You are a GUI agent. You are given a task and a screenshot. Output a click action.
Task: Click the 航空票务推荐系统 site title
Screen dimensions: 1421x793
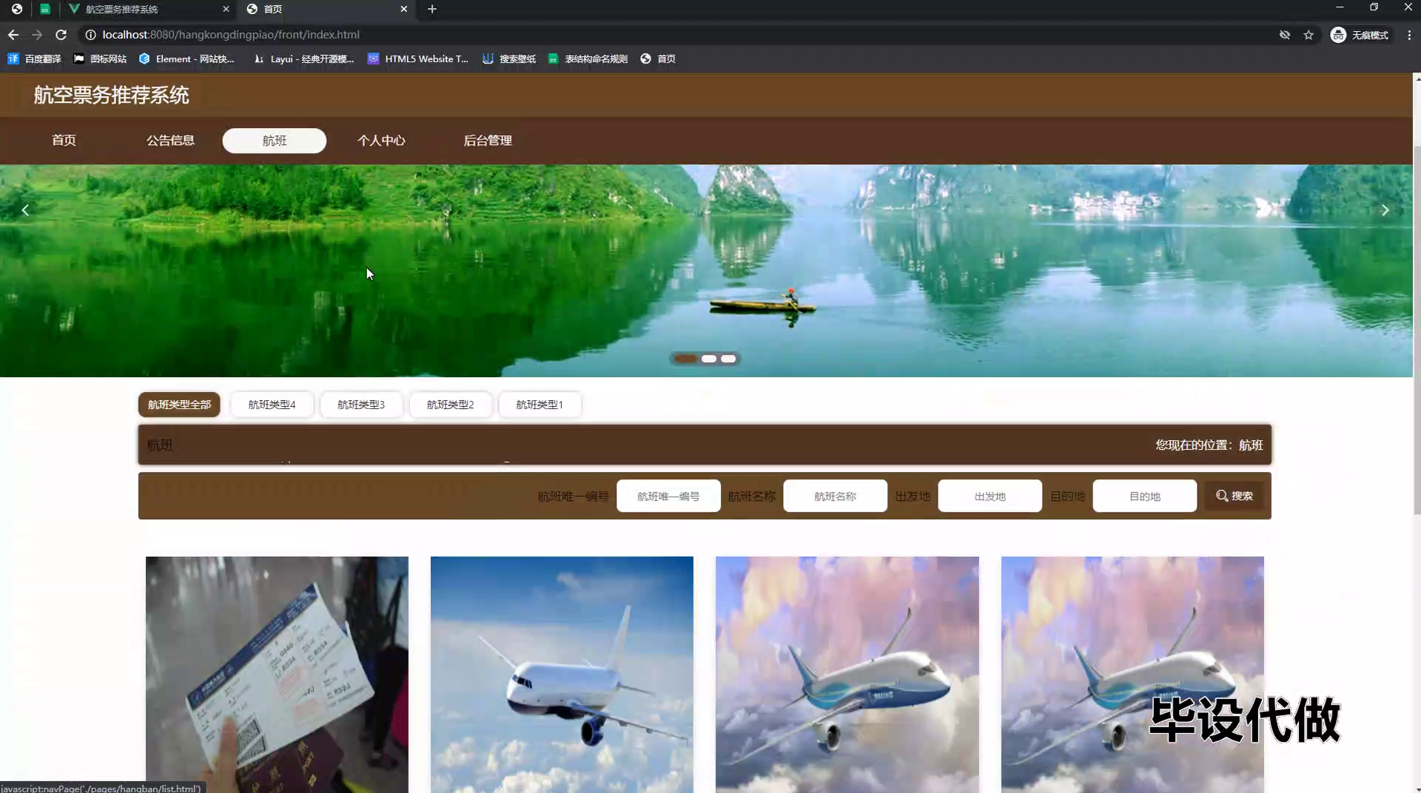pos(111,95)
